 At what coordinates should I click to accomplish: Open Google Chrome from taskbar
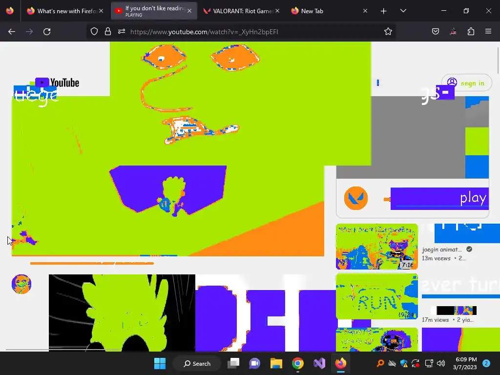point(297,363)
